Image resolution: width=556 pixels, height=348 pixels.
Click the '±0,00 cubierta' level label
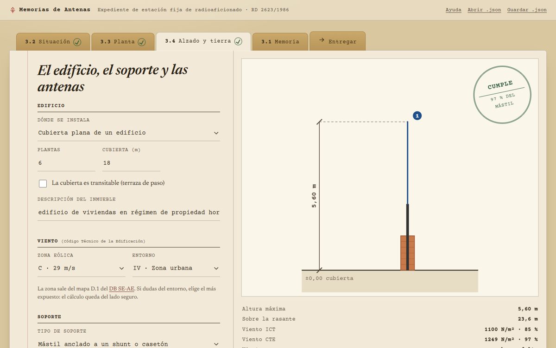[x=329, y=278]
